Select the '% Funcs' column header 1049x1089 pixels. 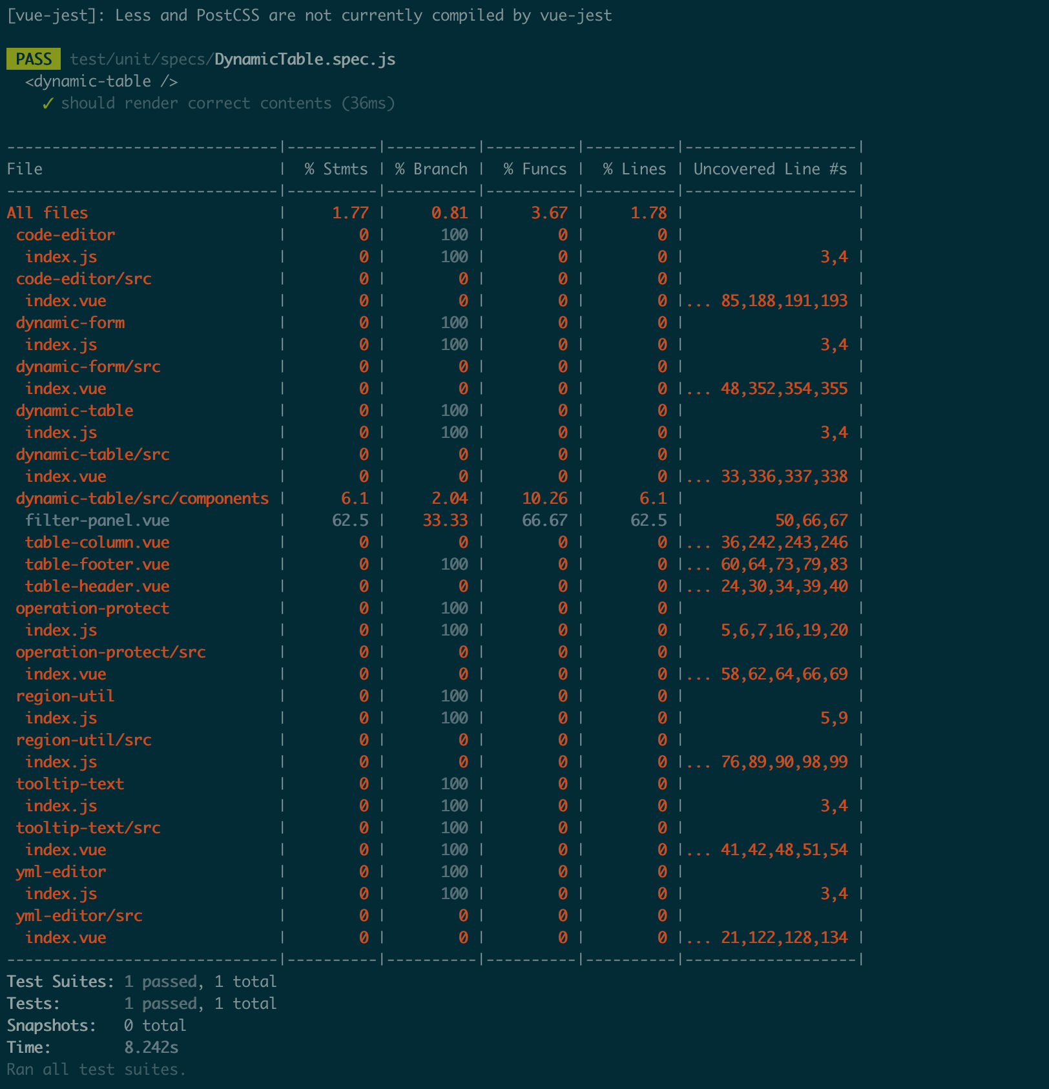(x=535, y=169)
